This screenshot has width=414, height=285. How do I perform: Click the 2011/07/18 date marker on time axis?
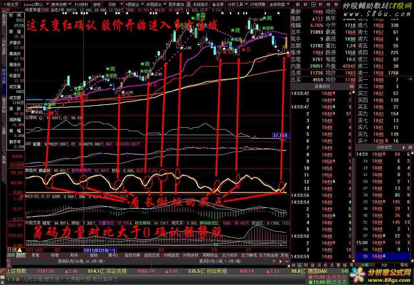click(x=100, y=250)
